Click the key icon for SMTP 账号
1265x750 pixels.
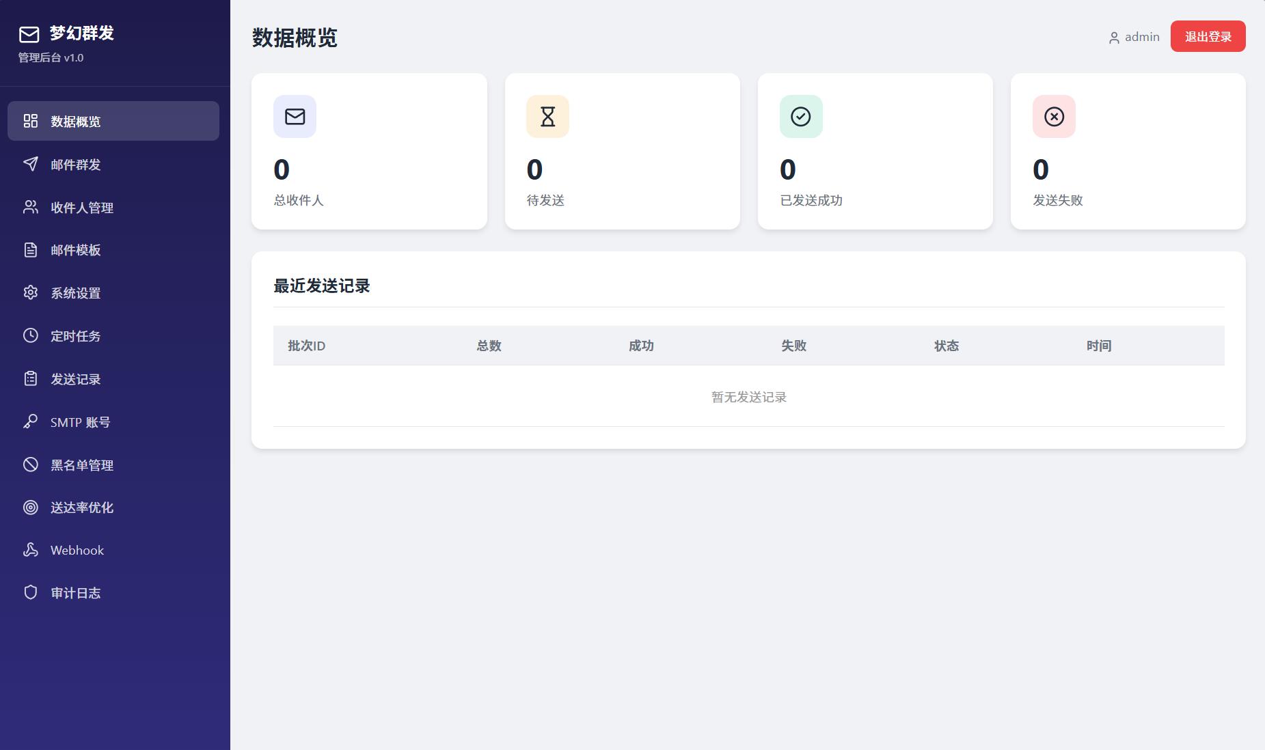31,421
